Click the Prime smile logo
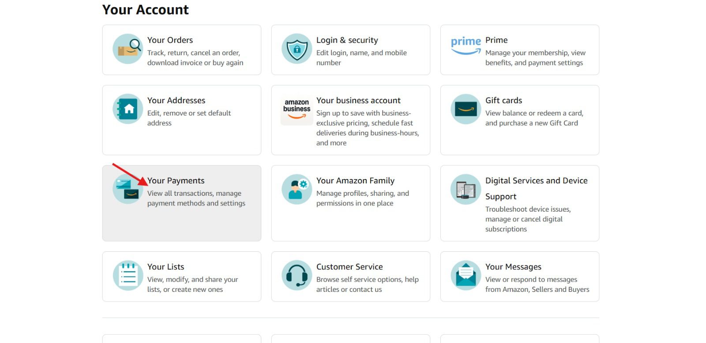The image size is (706, 343). [x=466, y=44]
